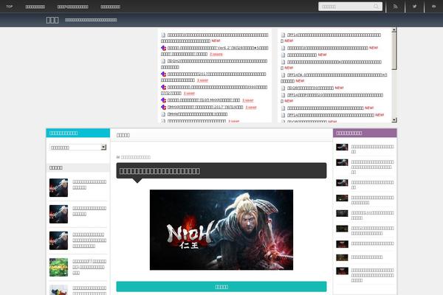The image size is (443, 295).
Task: Click the small folder icon above the article title
Action: tap(118, 157)
